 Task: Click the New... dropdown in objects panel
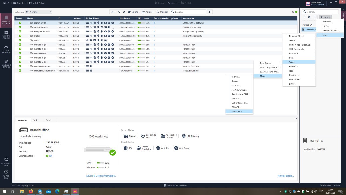[326, 17]
